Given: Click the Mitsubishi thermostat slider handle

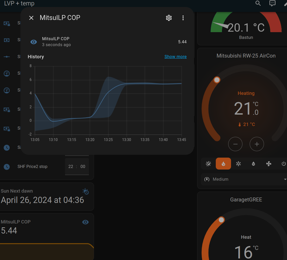Looking at the screenshot, I should point(217,80).
